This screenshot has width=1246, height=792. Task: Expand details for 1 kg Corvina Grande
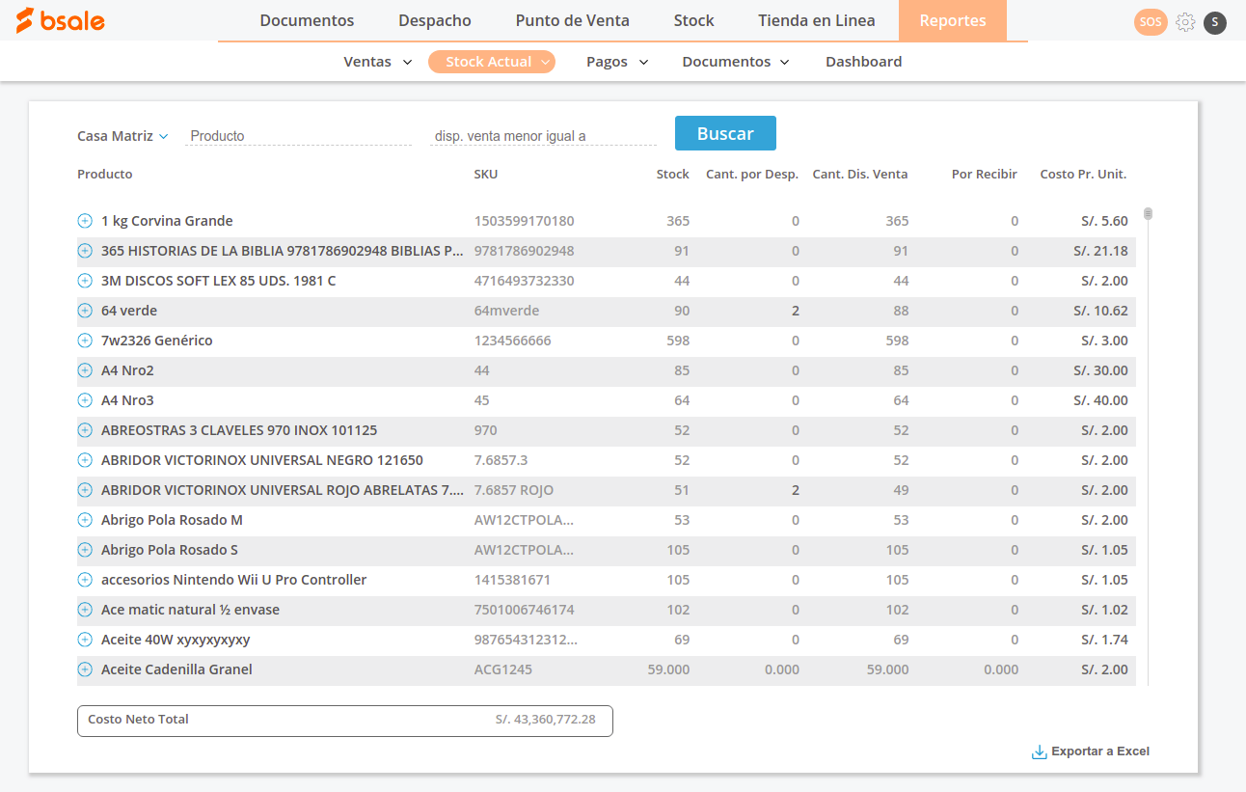click(84, 220)
